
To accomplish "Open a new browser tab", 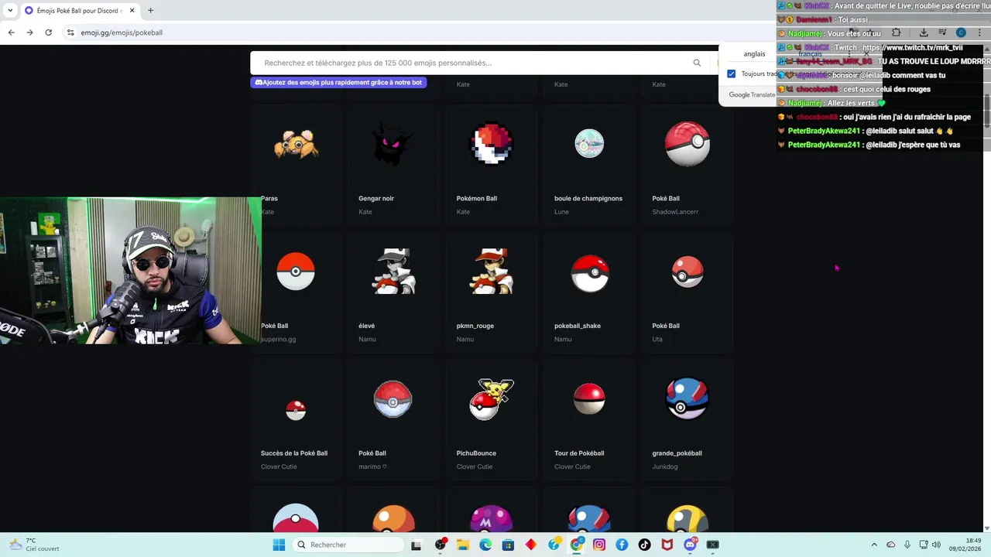I will coord(150,10).
